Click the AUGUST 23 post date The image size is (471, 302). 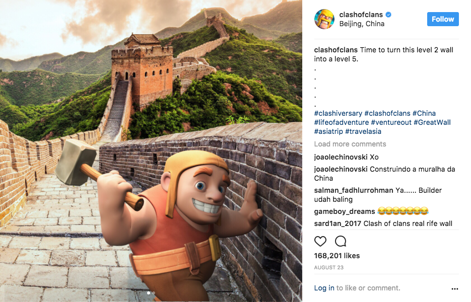328,267
